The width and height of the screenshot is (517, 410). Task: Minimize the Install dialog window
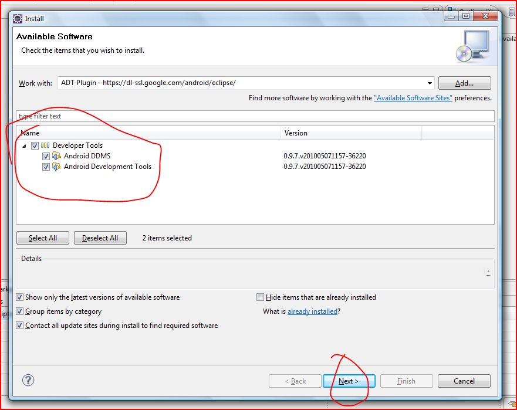click(451, 16)
